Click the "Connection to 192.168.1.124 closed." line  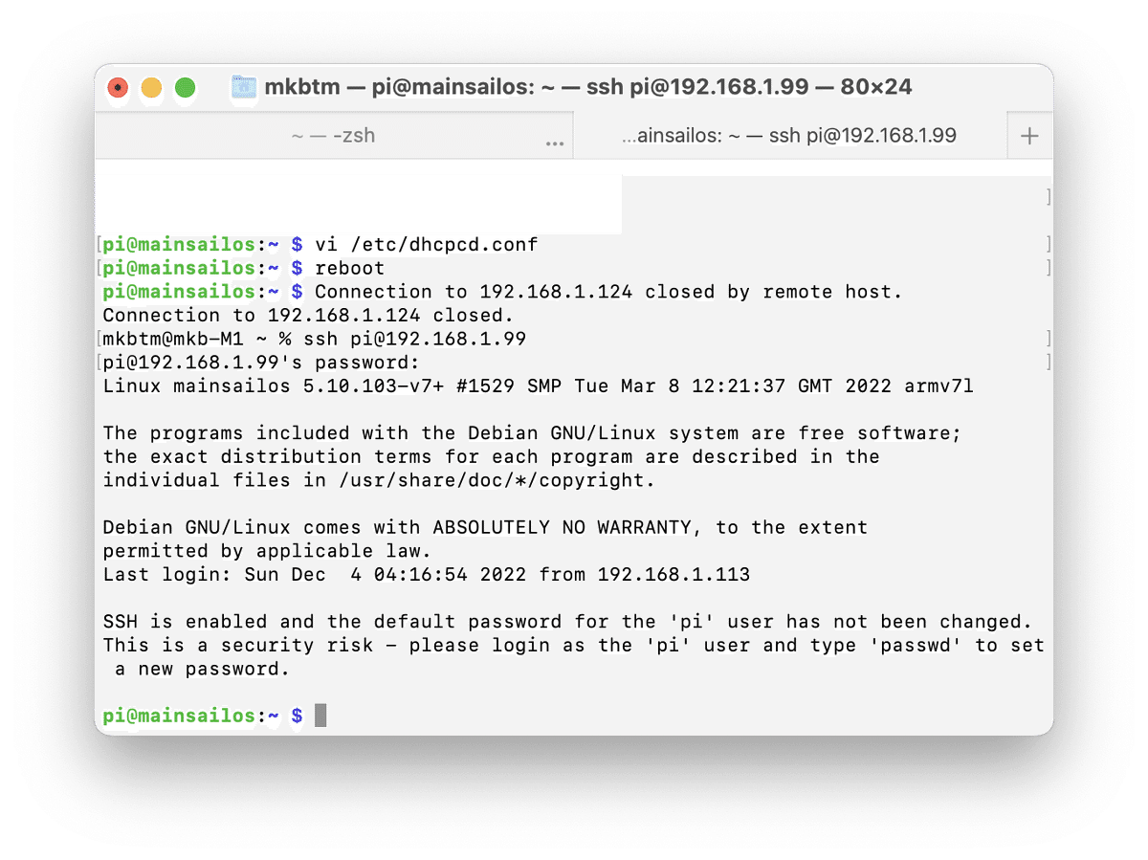(x=309, y=315)
